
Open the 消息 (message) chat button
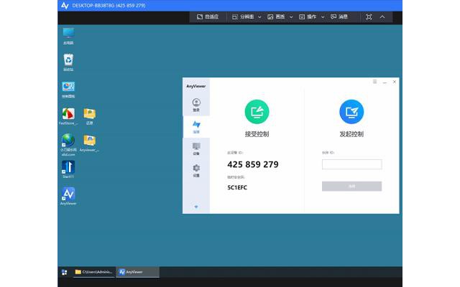[339, 17]
